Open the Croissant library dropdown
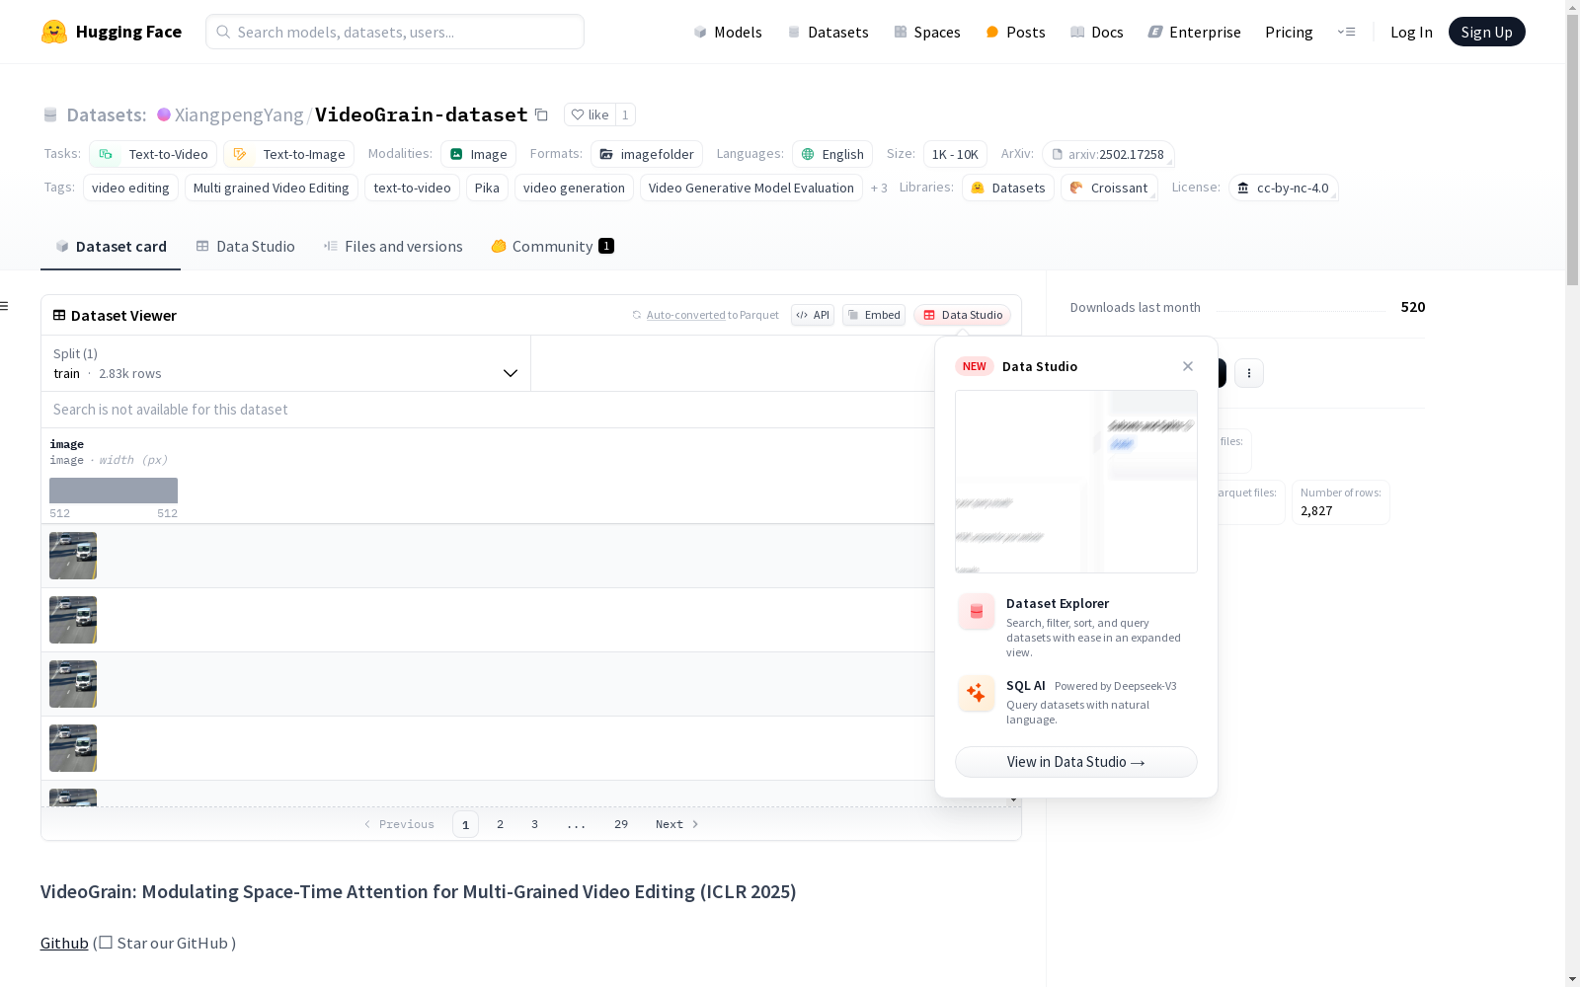The height and width of the screenshot is (987, 1580). click(1109, 188)
